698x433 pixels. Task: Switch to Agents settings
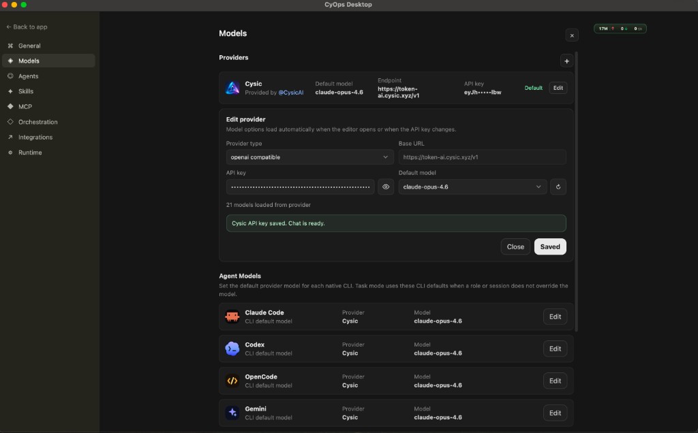pyautogui.click(x=48, y=76)
